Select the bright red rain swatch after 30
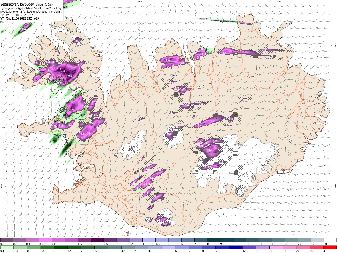 [x=330, y=247]
